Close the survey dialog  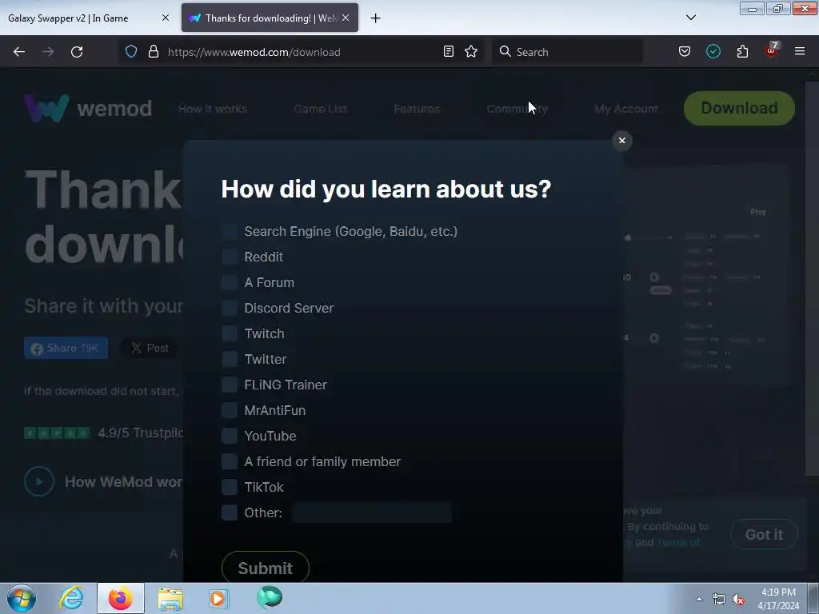[x=621, y=141]
